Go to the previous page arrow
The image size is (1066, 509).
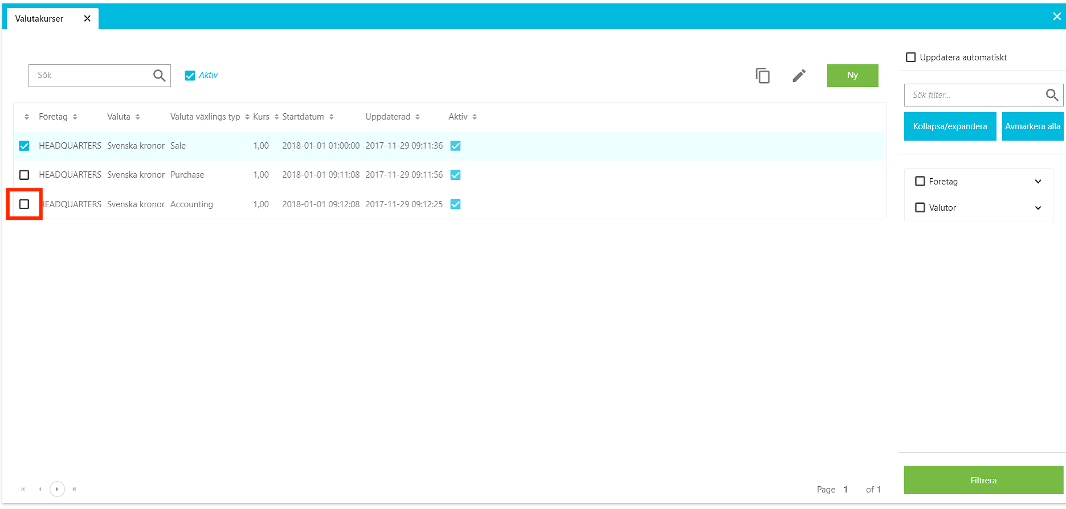tap(40, 489)
